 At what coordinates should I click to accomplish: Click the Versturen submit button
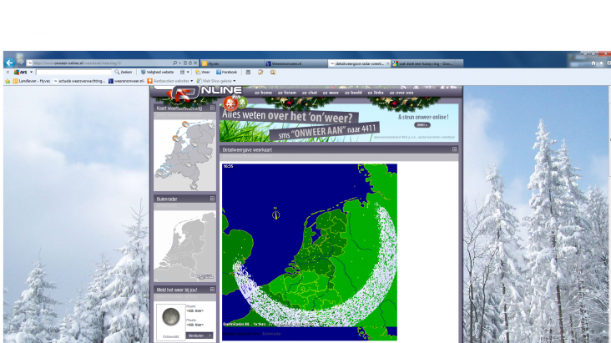pos(199,335)
